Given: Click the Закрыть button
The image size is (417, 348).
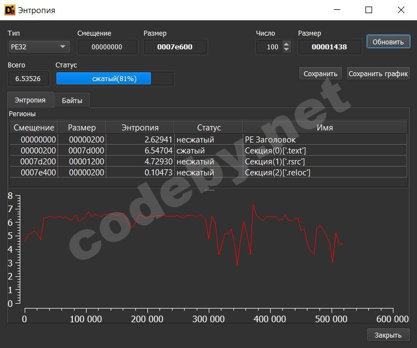Looking at the screenshot, I should coord(388,335).
